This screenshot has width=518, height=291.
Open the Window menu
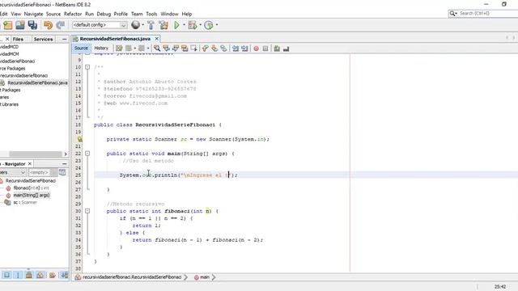[169, 14]
